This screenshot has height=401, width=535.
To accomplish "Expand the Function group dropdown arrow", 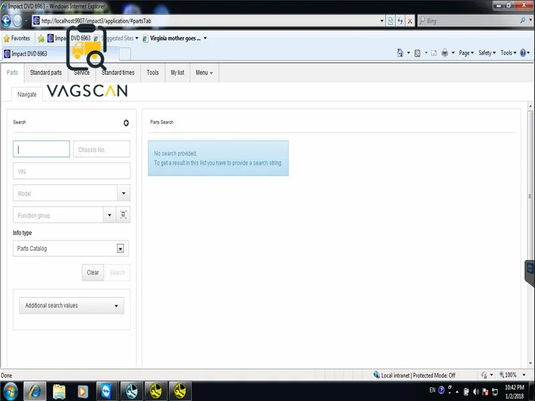I will coord(110,215).
